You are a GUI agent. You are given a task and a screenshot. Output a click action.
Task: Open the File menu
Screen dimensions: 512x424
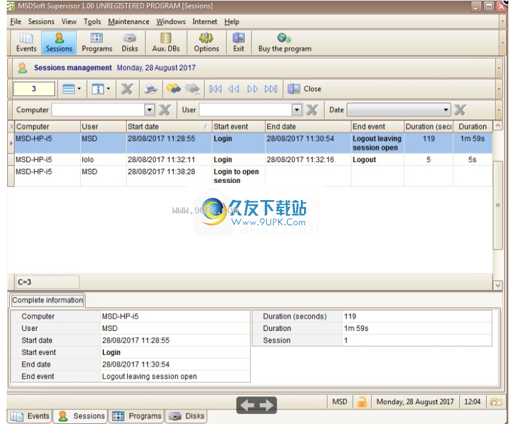(x=16, y=21)
